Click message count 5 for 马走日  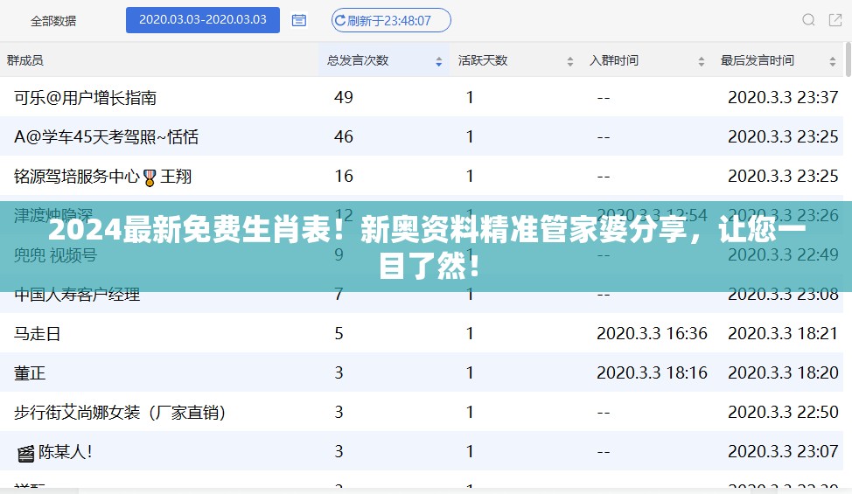(339, 333)
